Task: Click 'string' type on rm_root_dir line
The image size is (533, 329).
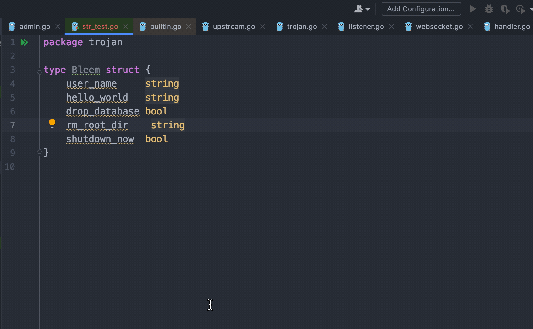Action: coord(168,125)
